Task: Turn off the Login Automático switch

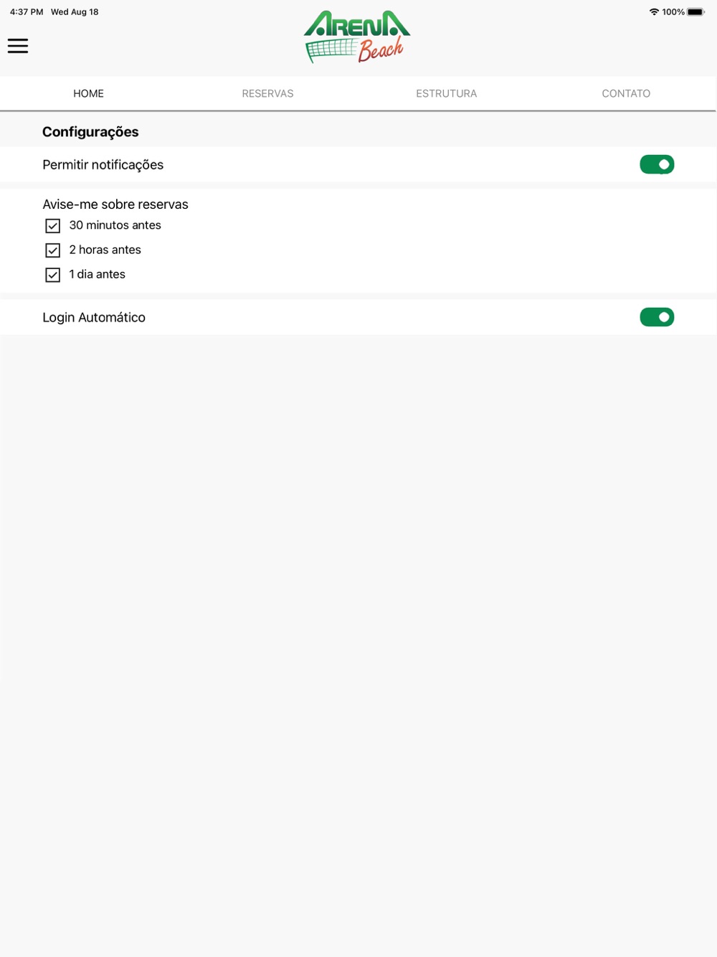Action: pyautogui.click(x=657, y=317)
